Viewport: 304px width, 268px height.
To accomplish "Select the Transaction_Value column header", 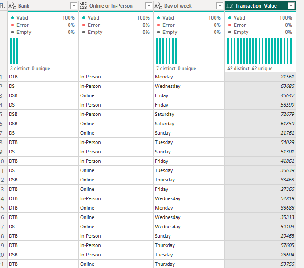I will pyautogui.click(x=260, y=6).
